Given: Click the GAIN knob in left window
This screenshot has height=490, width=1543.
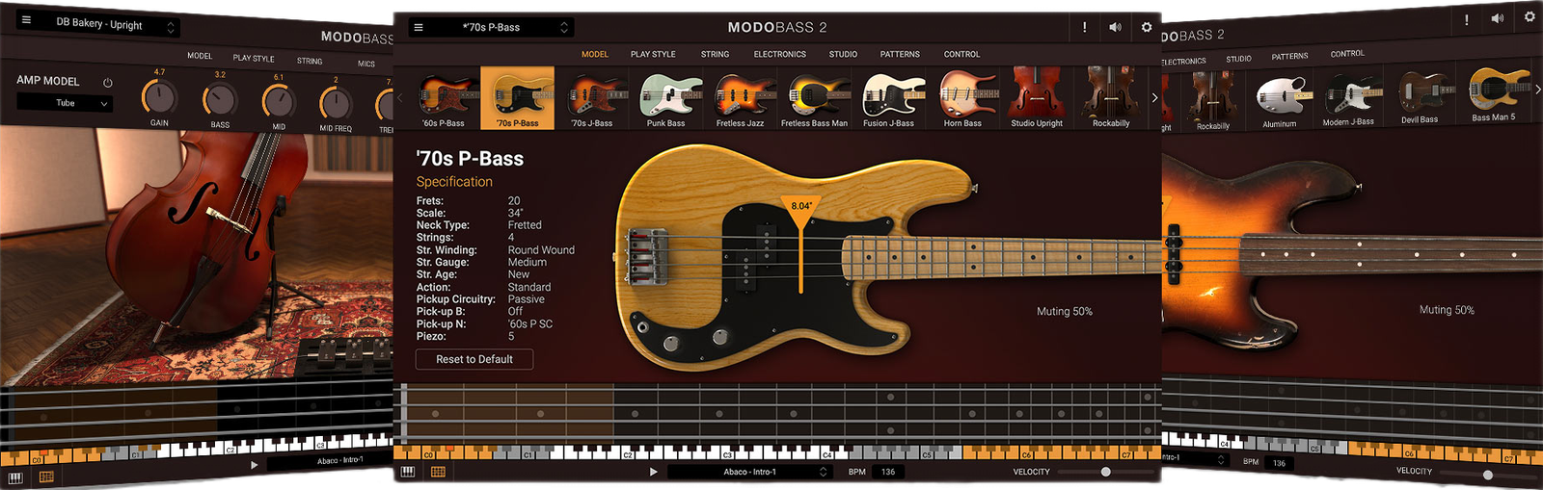Looking at the screenshot, I should click(159, 98).
